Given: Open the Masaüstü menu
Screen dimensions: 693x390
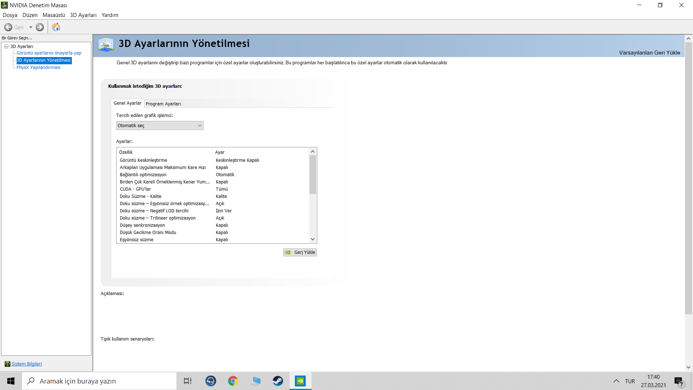Looking at the screenshot, I should coord(53,15).
